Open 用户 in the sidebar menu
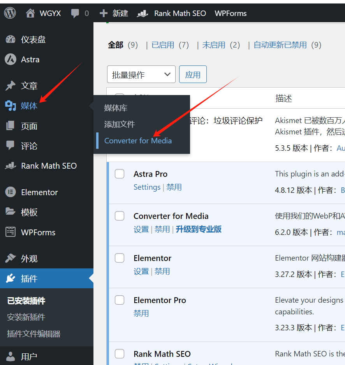 click(29, 356)
